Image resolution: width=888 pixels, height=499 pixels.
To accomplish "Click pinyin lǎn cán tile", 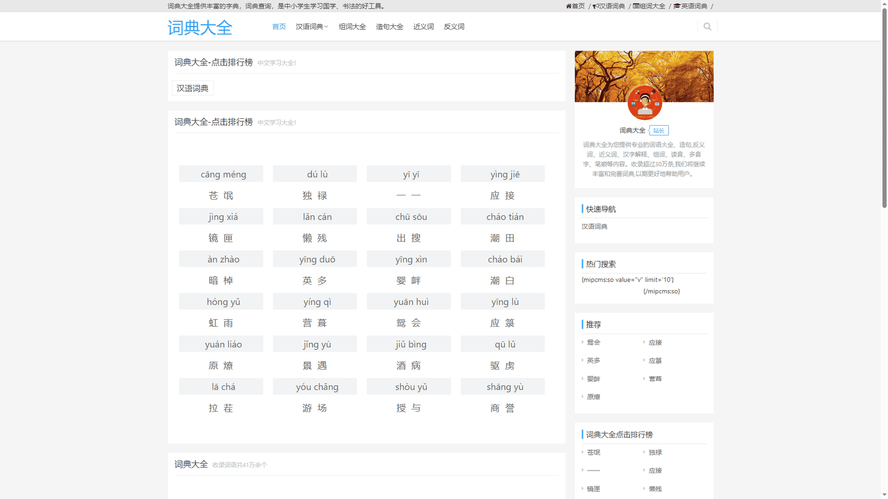I will [314, 216].
